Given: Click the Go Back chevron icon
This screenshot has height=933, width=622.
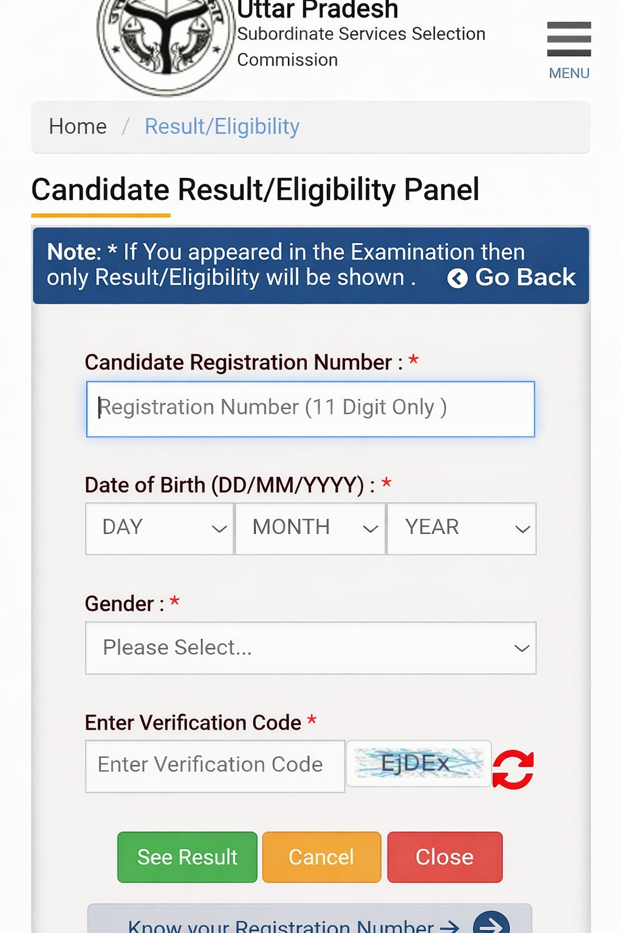Looking at the screenshot, I should (457, 278).
